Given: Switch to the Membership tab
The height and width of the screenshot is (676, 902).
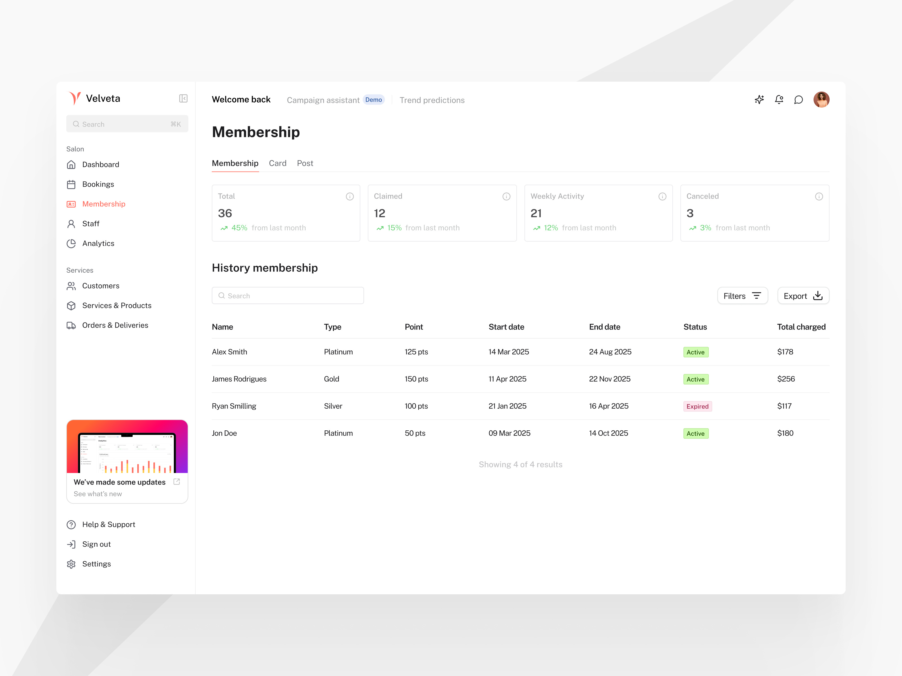Looking at the screenshot, I should point(235,163).
